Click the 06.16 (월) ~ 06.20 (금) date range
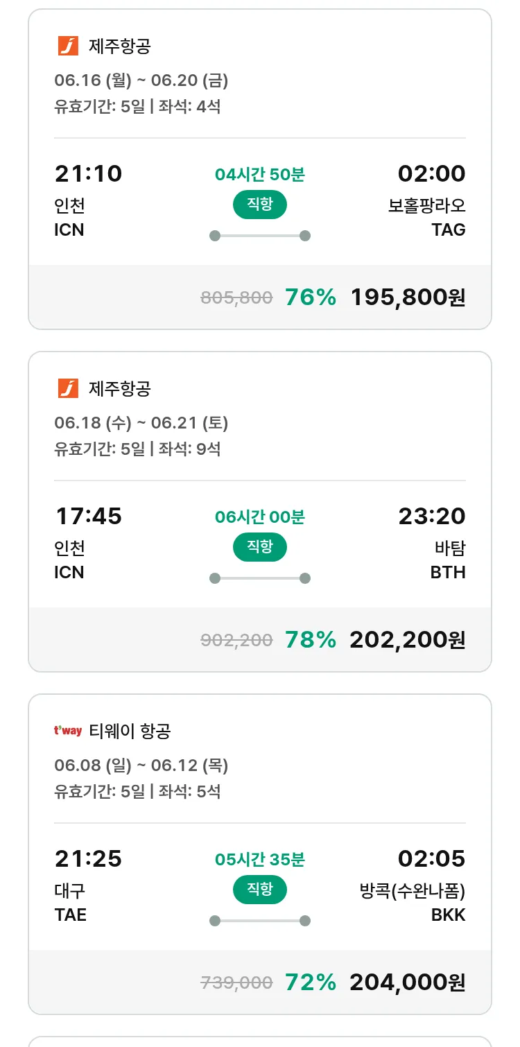This screenshot has width=520, height=1047. coord(141,80)
